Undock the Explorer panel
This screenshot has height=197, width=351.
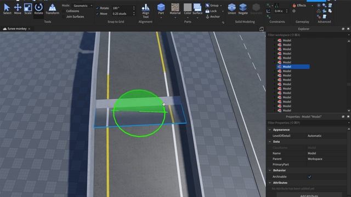343,29
